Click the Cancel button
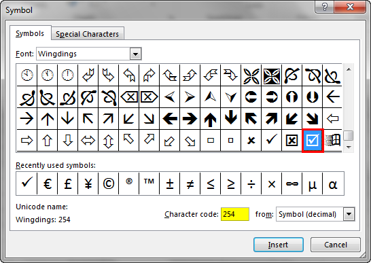Screen dimensions: 371x263 336,245
